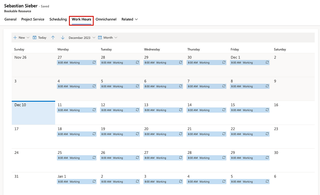Screen dimensions: 320x195
Task: Open the Omnichannel tab
Action: click(106, 19)
